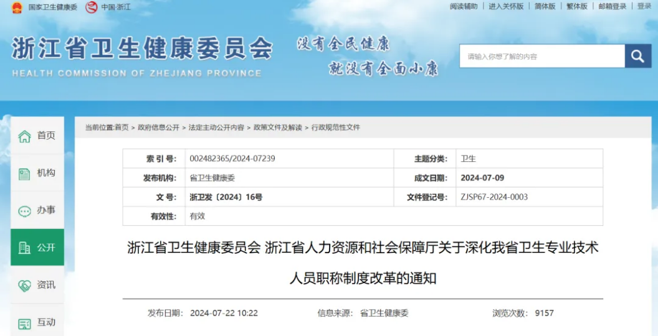
Task: Open 行政规范性文件 breadcrumb link
Action: [x=336, y=128]
